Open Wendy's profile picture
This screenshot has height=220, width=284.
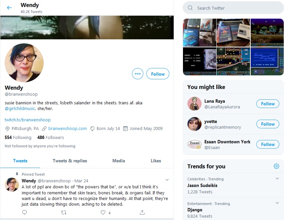coord(24,63)
